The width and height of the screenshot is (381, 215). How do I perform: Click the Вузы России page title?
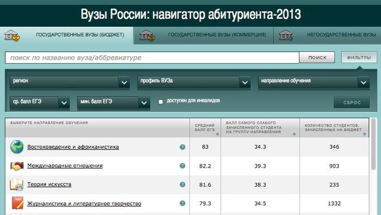(x=190, y=14)
